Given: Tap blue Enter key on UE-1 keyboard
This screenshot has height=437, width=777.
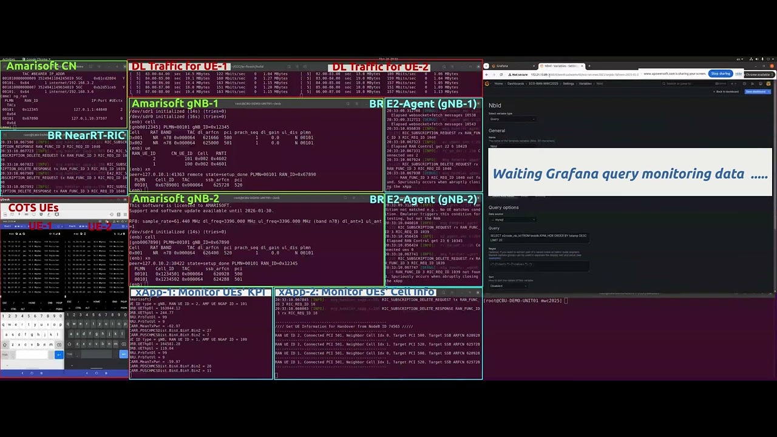Looking at the screenshot, I should 59,354.
